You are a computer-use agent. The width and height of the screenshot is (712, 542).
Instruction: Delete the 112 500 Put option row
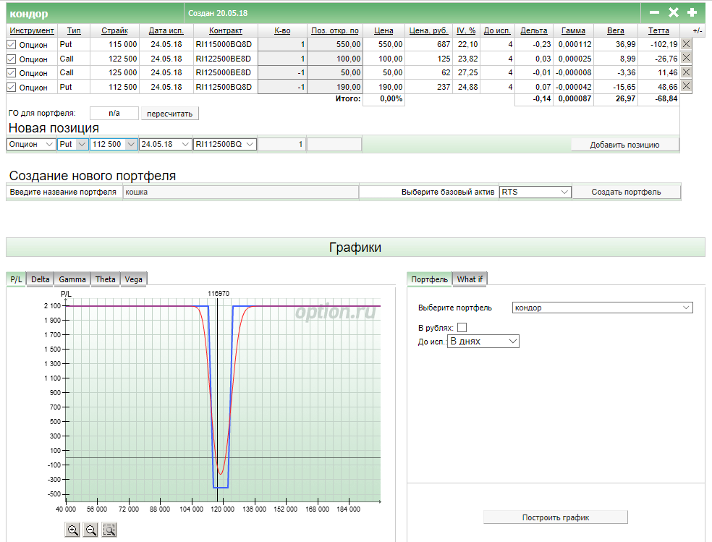click(686, 86)
